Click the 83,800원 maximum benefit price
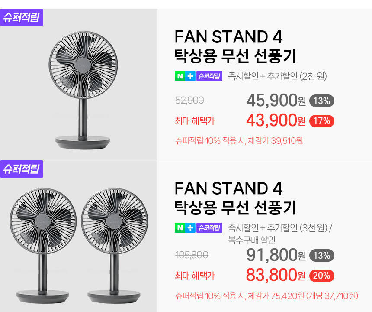372x312 pixels. [276, 275]
